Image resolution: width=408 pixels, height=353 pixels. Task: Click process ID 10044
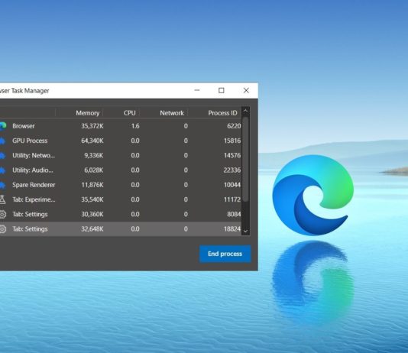[232, 185]
